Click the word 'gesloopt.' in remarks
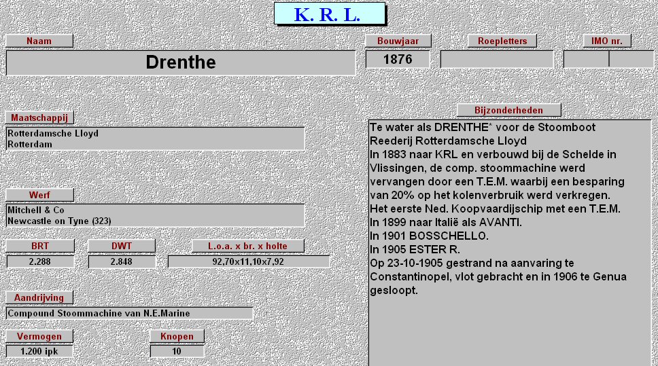The image size is (658, 366). coord(394,291)
